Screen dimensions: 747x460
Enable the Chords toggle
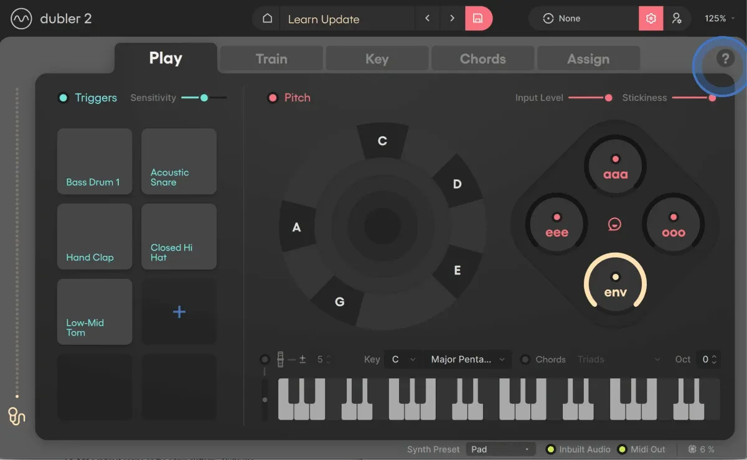525,359
